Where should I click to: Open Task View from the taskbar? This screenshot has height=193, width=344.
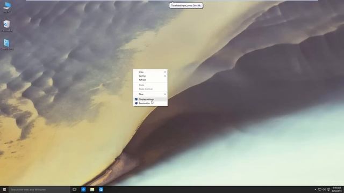pos(75,189)
